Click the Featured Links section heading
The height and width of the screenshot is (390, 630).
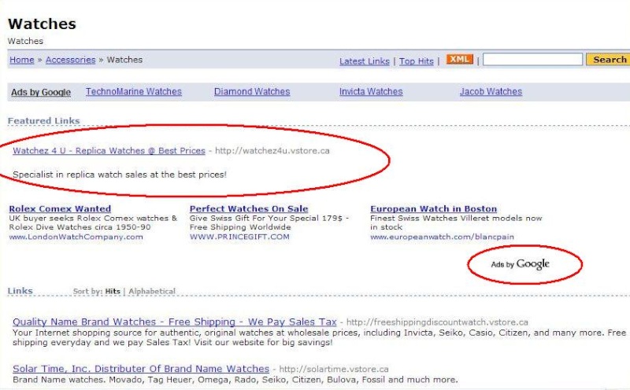tap(44, 121)
